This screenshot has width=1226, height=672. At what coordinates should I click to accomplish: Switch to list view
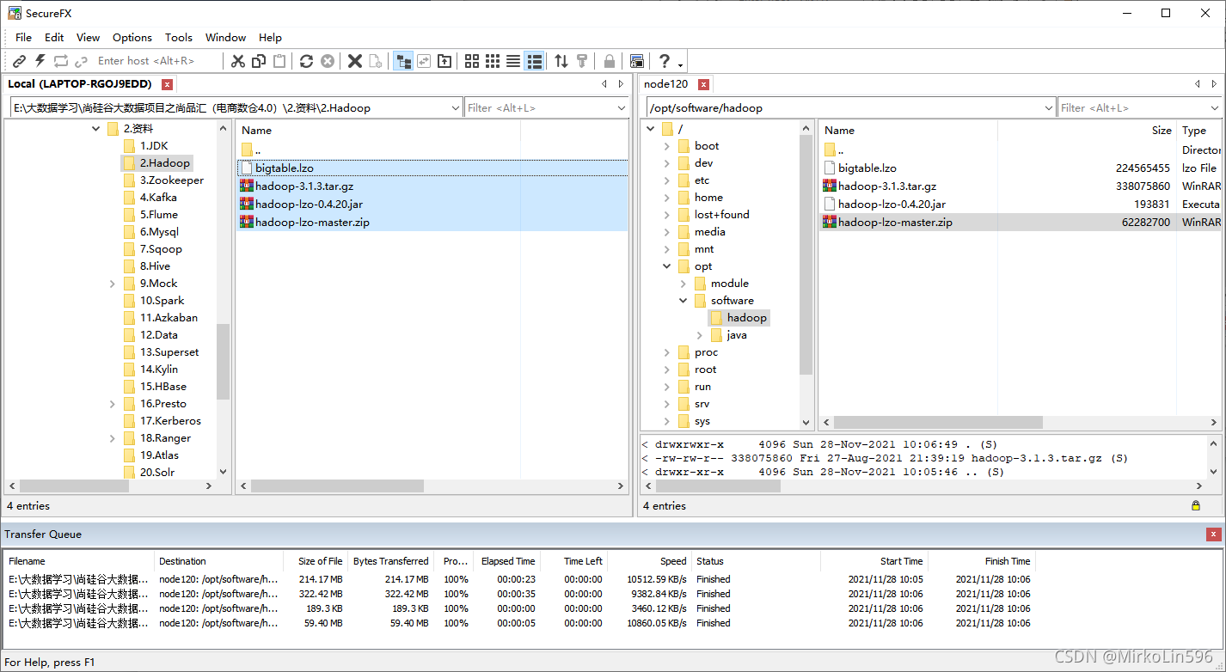(513, 61)
